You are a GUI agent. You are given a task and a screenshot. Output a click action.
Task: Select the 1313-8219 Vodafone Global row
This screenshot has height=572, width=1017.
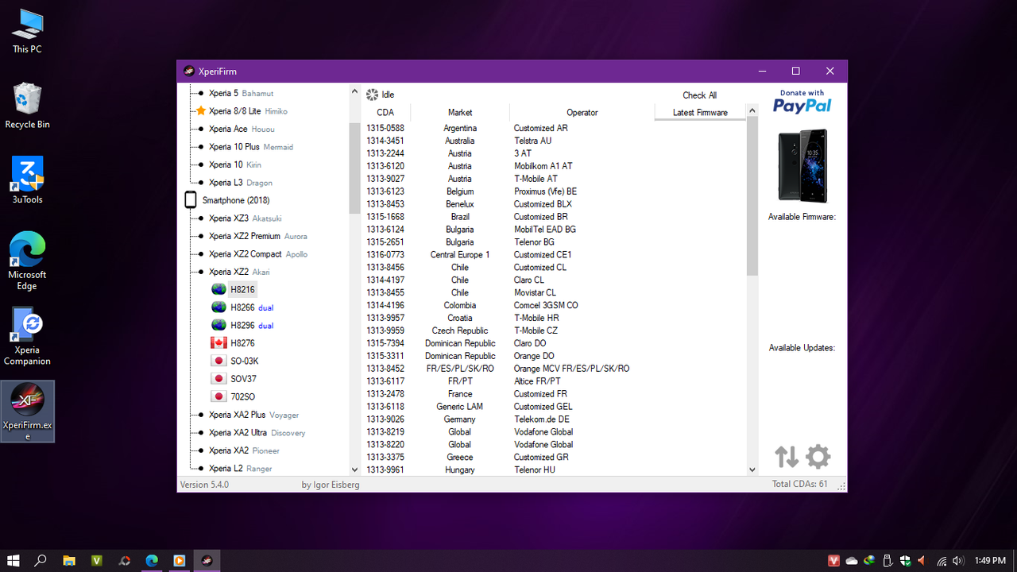point(554,432)
